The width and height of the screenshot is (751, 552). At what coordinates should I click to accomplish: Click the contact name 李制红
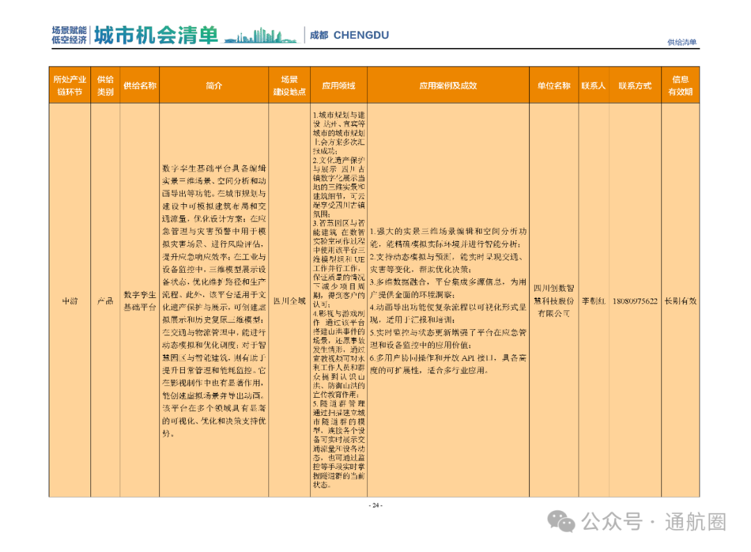click(x=594, y=301)
